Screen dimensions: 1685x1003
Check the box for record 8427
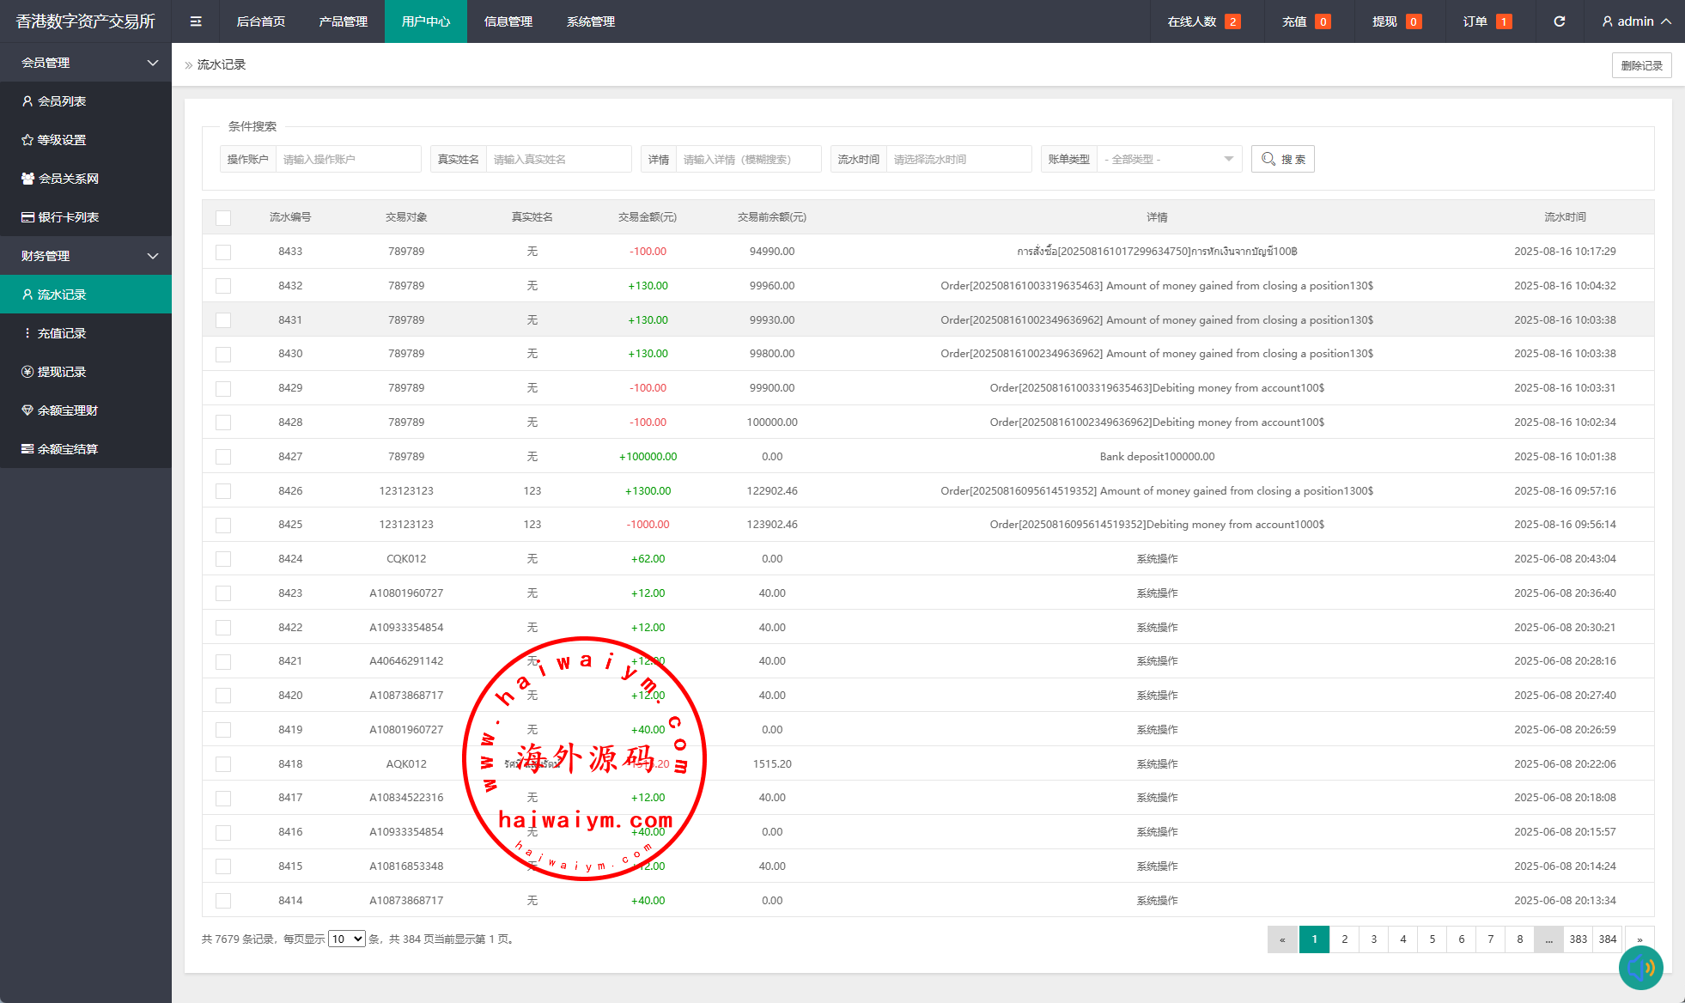tap(223, 457)
